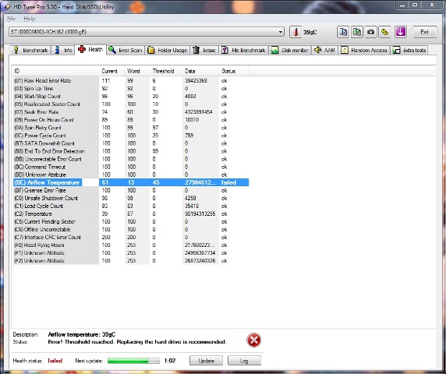Open the Random Access tab
The image size is (446, 374).
(x=364, y=51)
